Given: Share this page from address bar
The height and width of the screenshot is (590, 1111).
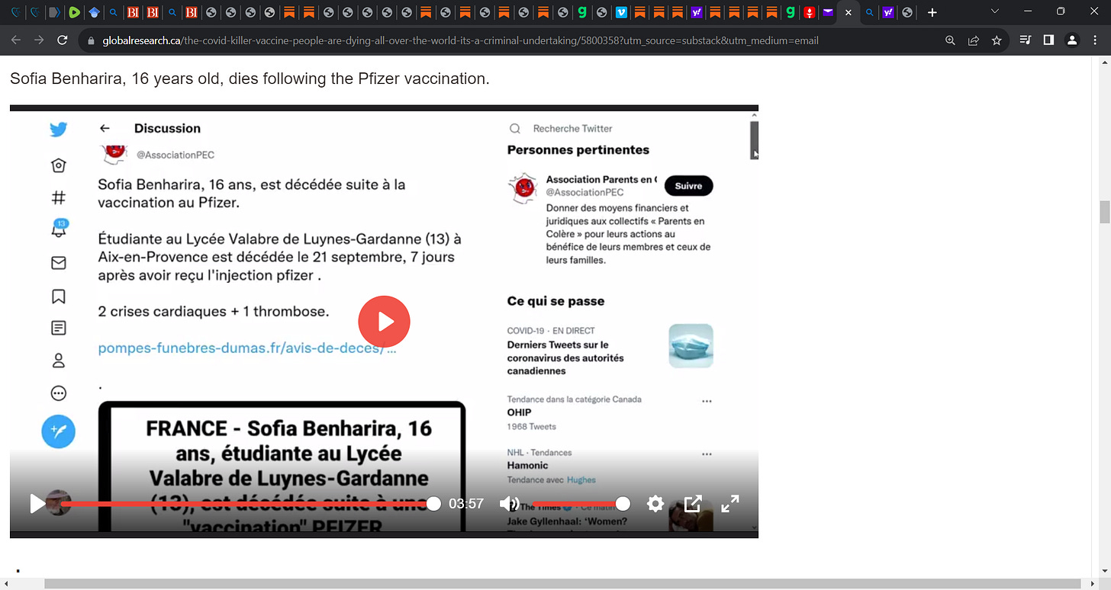Looking at the screenshot, I should click(x=974, y=40).
